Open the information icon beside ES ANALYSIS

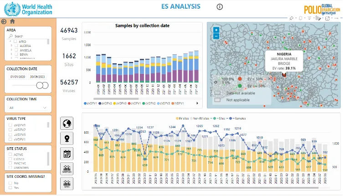[220, 7]
